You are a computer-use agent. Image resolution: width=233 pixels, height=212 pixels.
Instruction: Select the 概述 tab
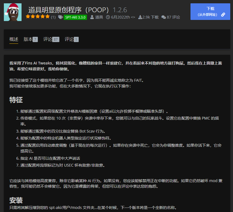click(x=14, y=39)
